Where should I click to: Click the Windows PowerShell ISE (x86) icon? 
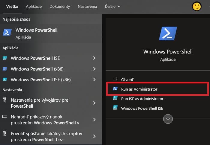coord(5,80)
